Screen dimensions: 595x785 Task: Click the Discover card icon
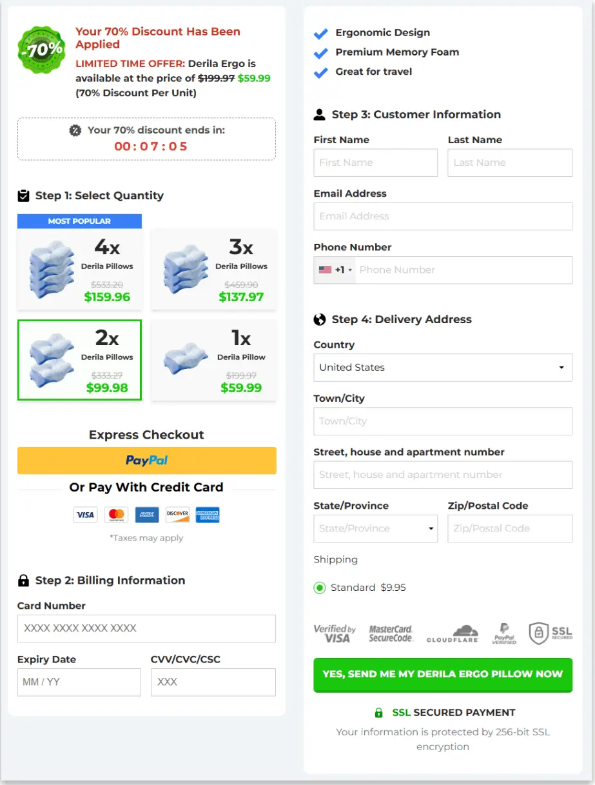177,515
